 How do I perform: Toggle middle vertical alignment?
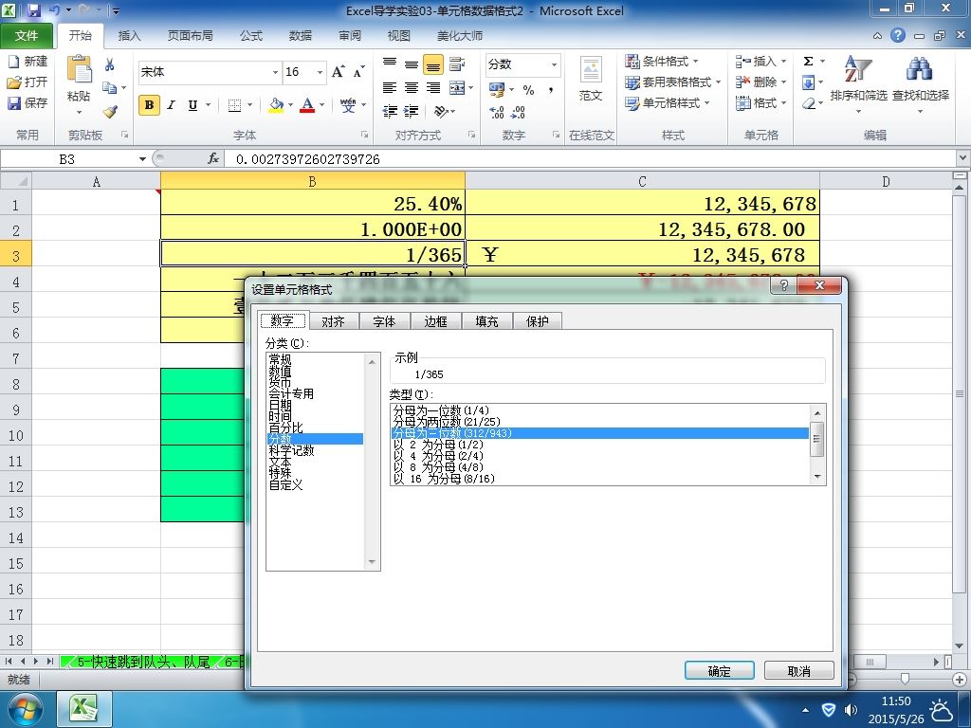click(412, 64)
